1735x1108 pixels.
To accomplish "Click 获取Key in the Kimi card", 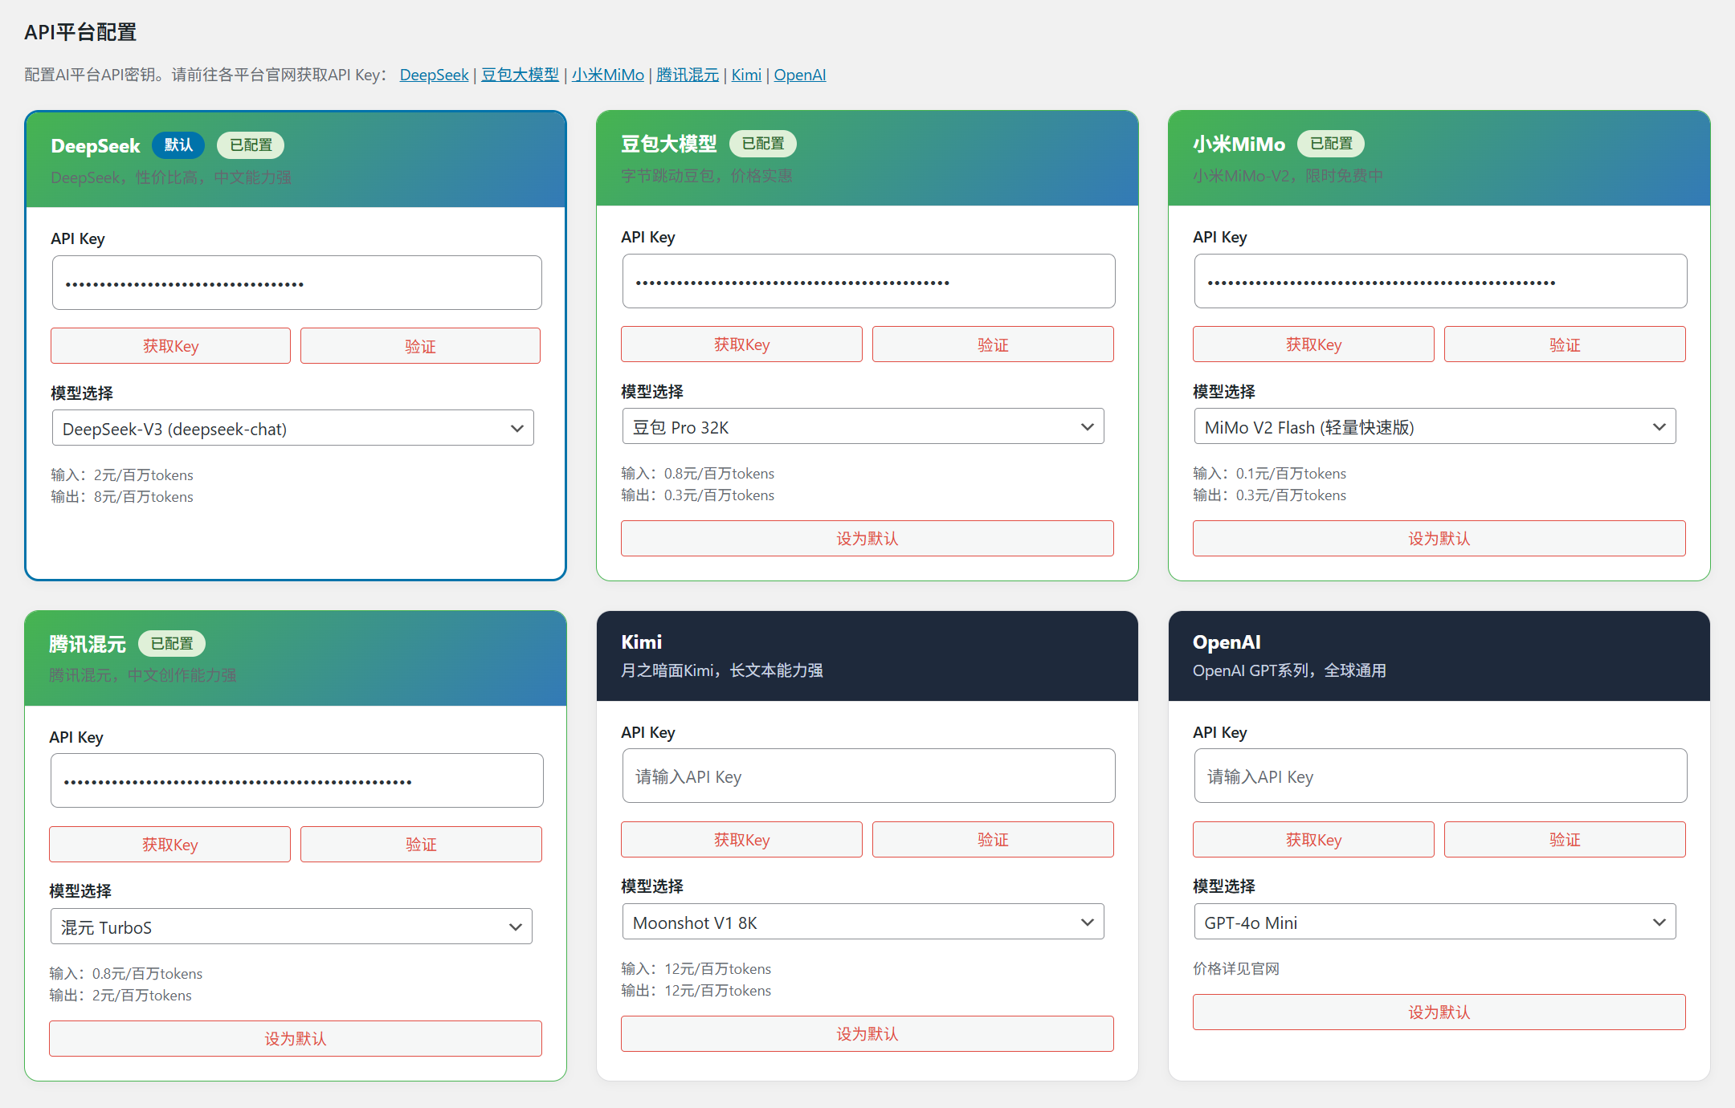I will pyautogui.click(x=742, y=840).
